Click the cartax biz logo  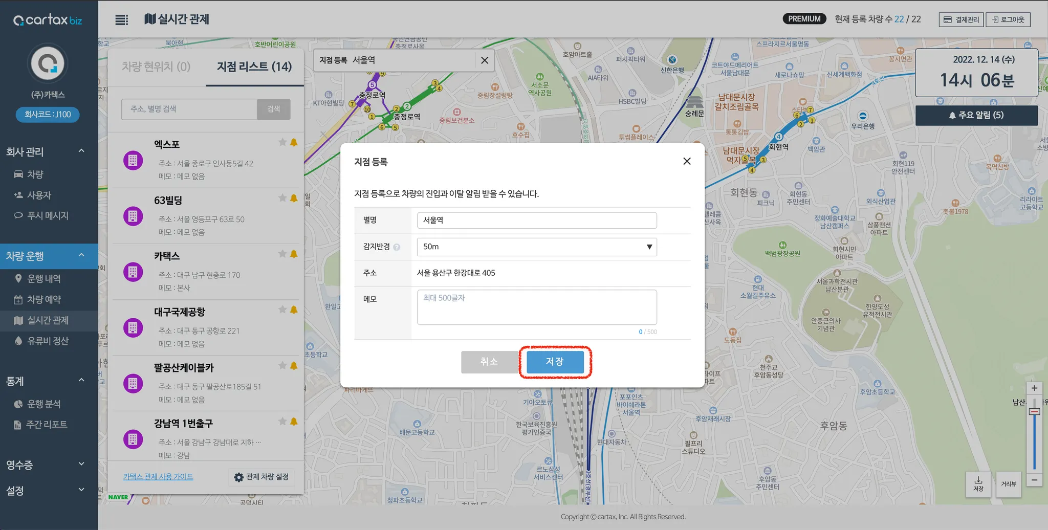(48, 20)
